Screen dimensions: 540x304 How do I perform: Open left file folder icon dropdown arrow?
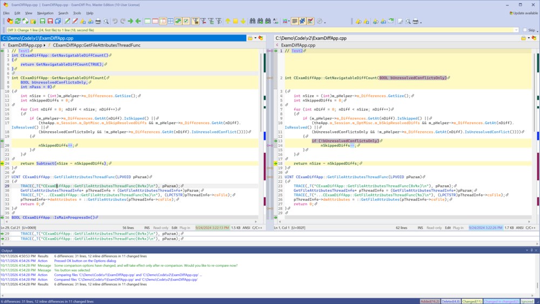pos(255,38)
